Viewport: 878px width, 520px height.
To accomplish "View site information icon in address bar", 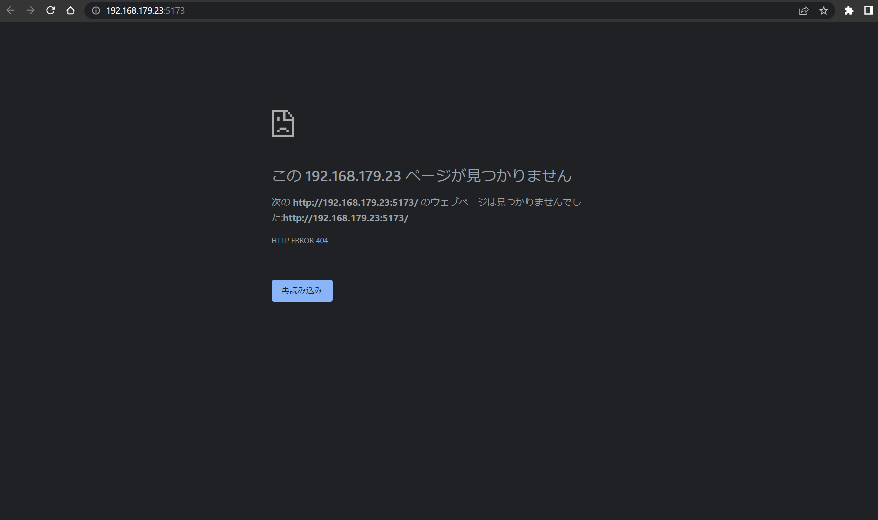I will click(x=96, y=10).
